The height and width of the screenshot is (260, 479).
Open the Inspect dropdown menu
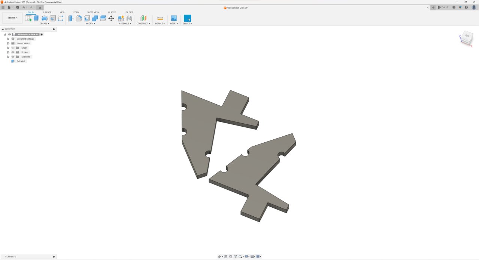[160, 24]
